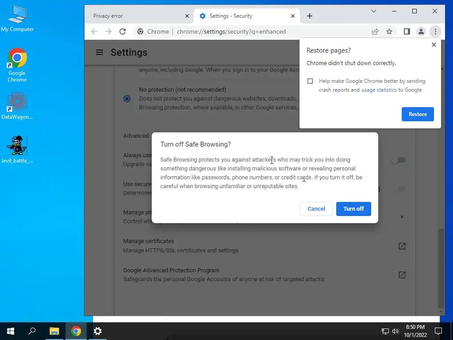Open the My Computer desktop icon
453x340 pixels.
[x=17, y=18]
